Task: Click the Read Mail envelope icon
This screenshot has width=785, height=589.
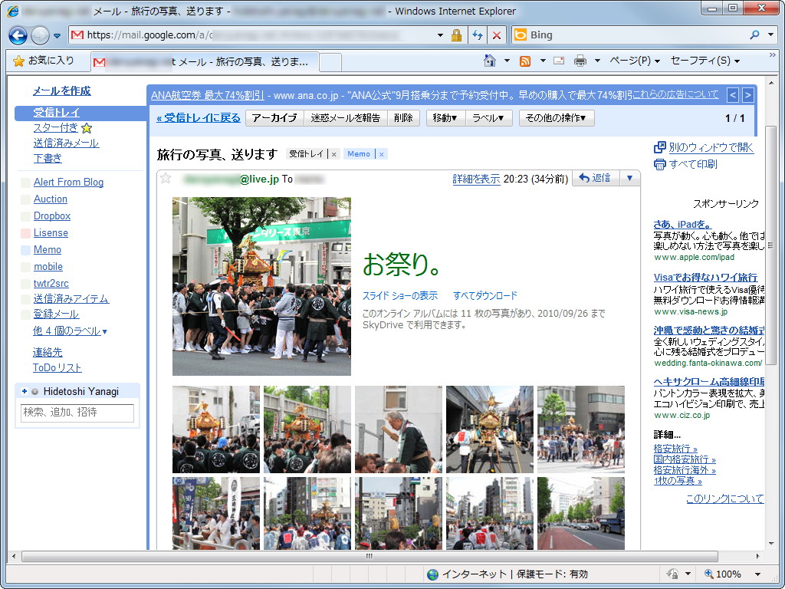Action: click(x=559, y=61)
